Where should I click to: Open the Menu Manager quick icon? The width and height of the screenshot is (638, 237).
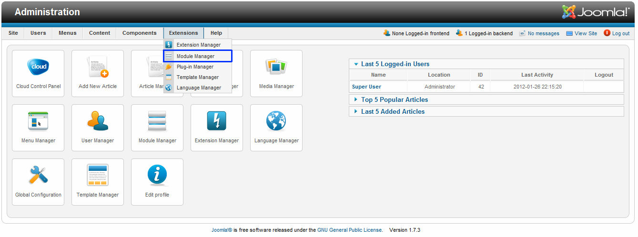coord(38,128)
